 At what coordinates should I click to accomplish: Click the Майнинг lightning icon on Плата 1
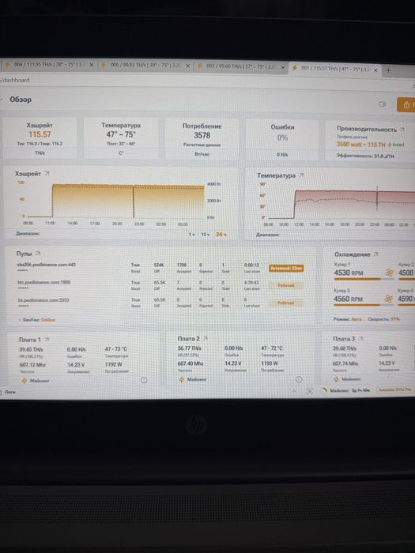click(25, 381)
